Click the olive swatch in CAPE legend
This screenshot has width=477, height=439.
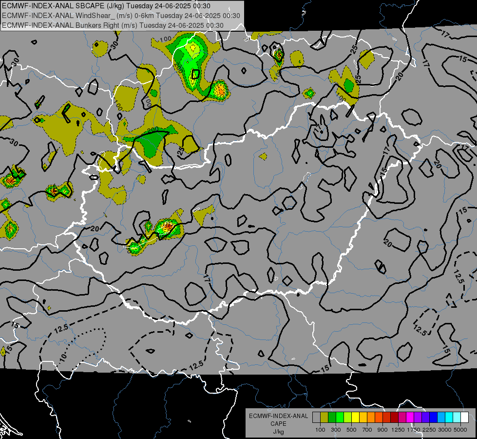coord(324,417)
